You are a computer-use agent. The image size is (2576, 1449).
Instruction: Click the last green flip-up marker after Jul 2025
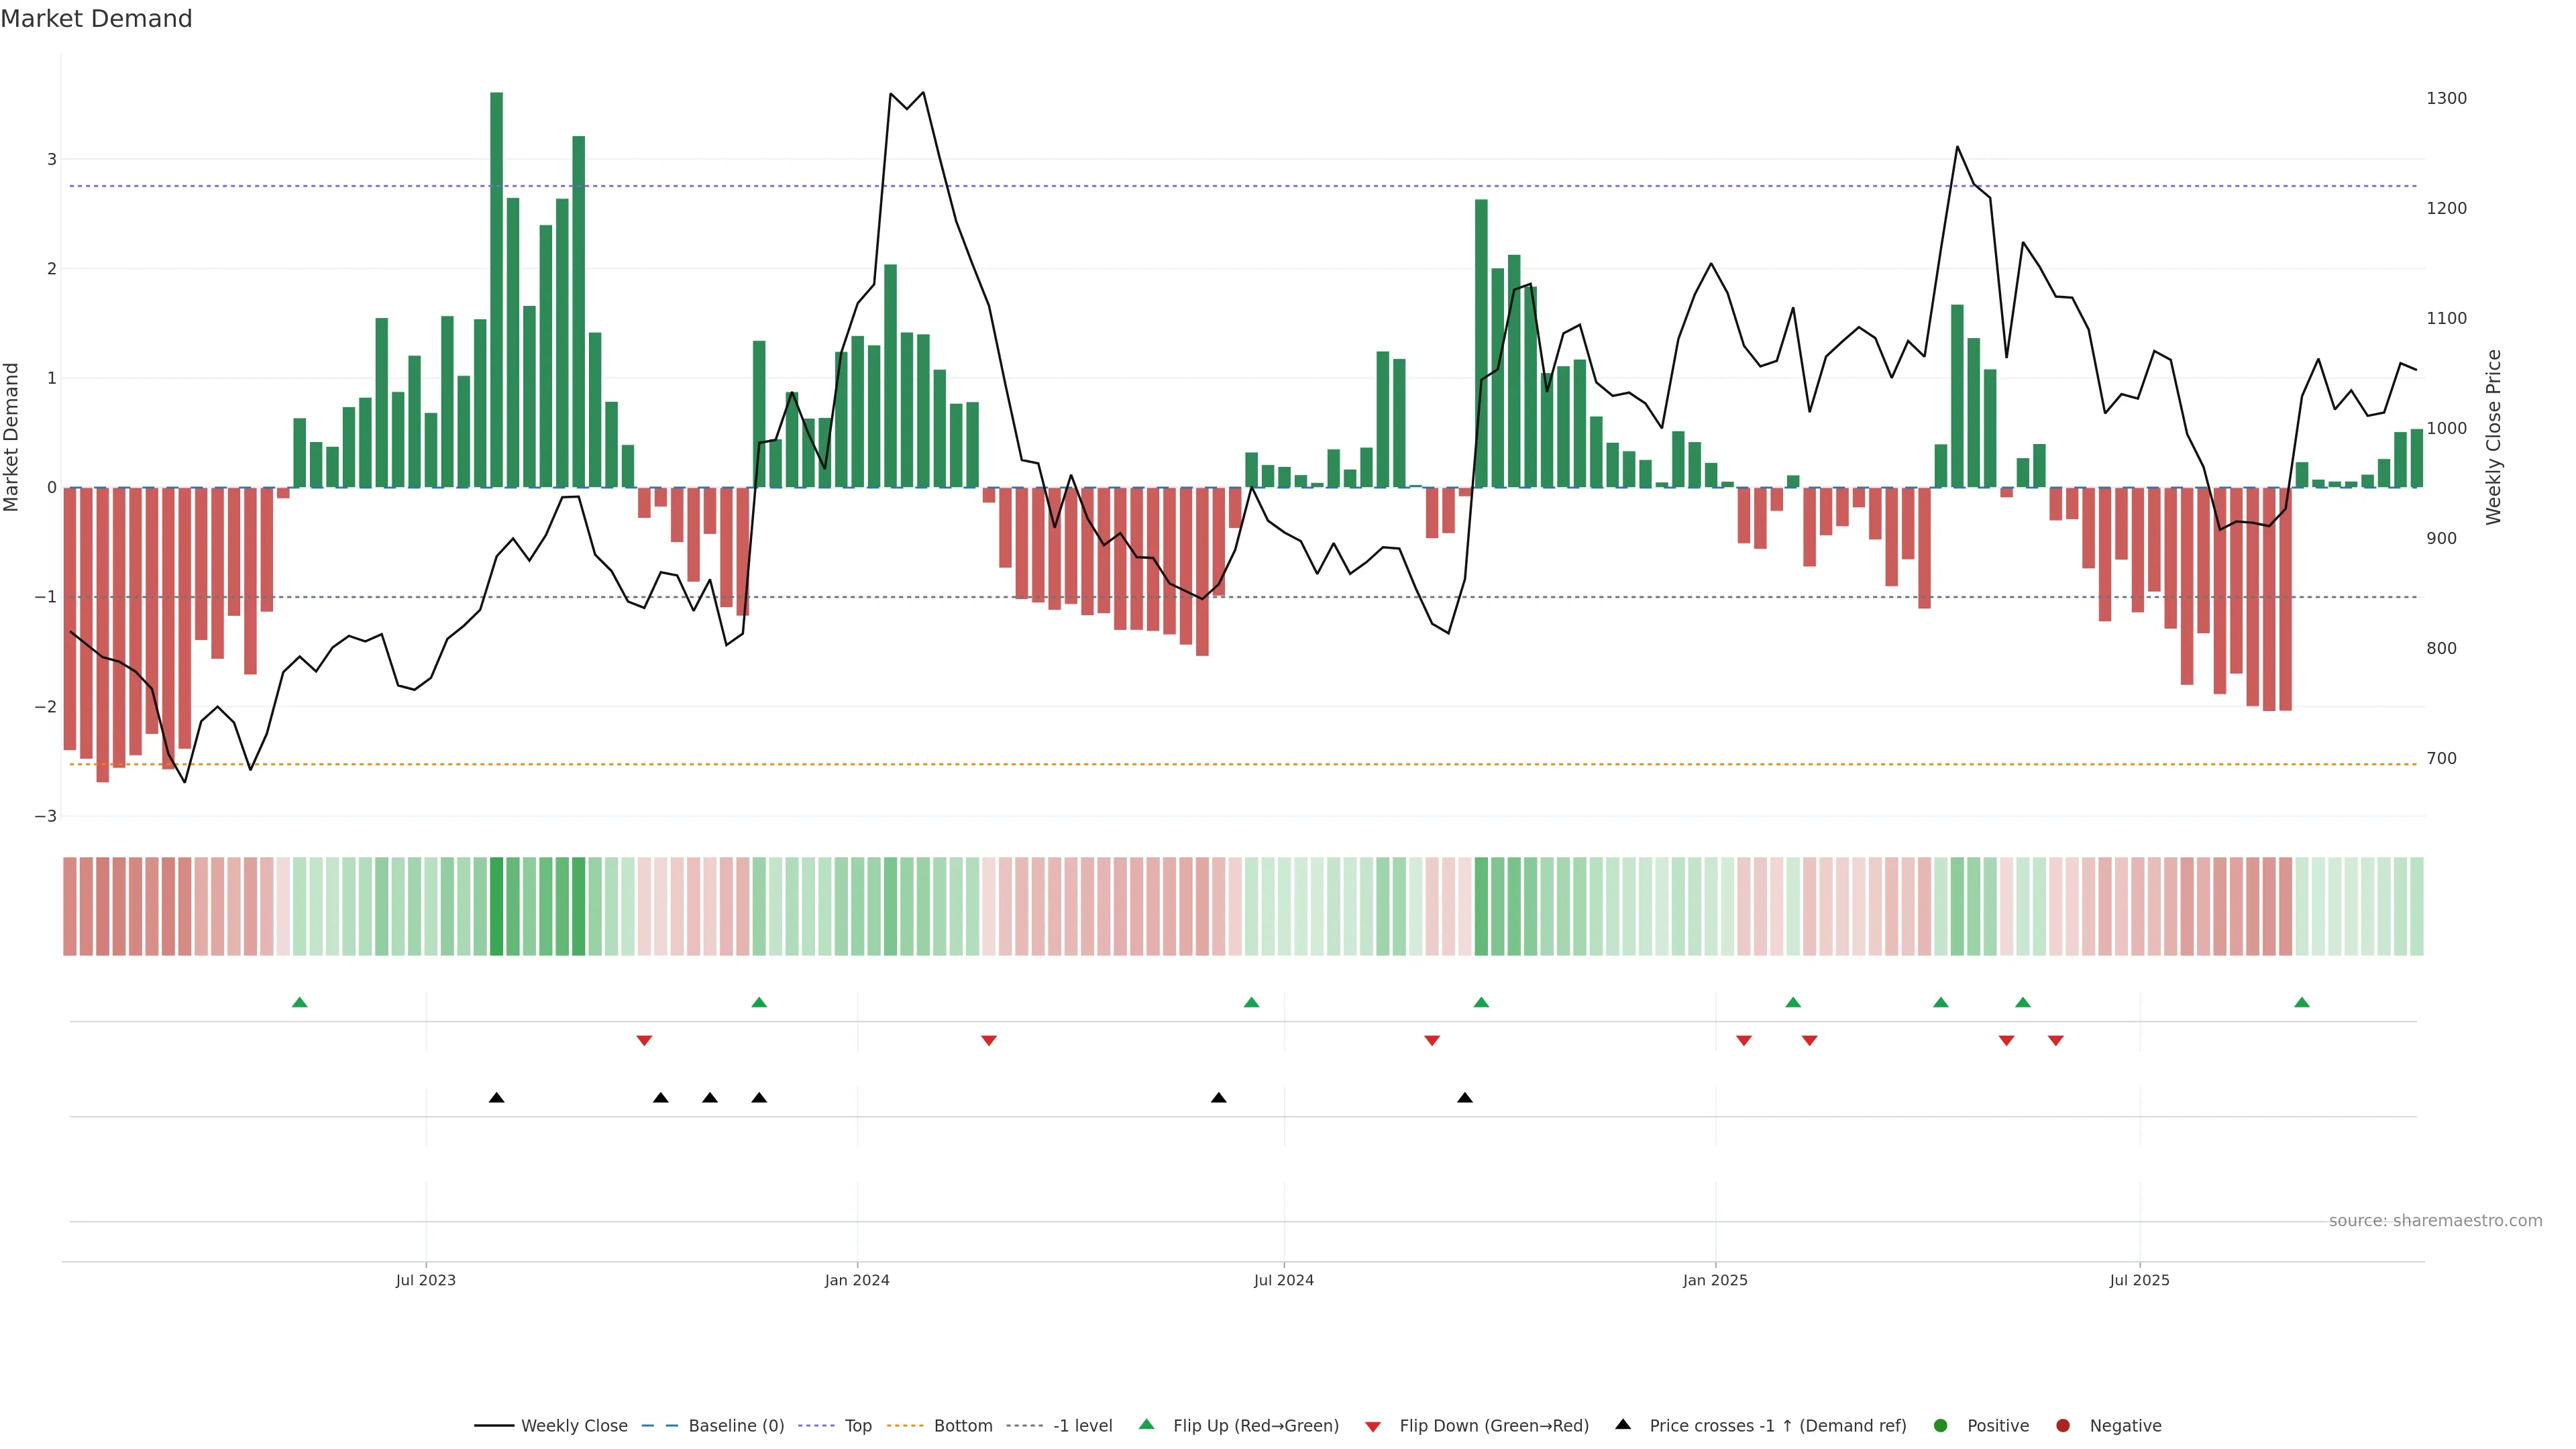(2302, 1002)
